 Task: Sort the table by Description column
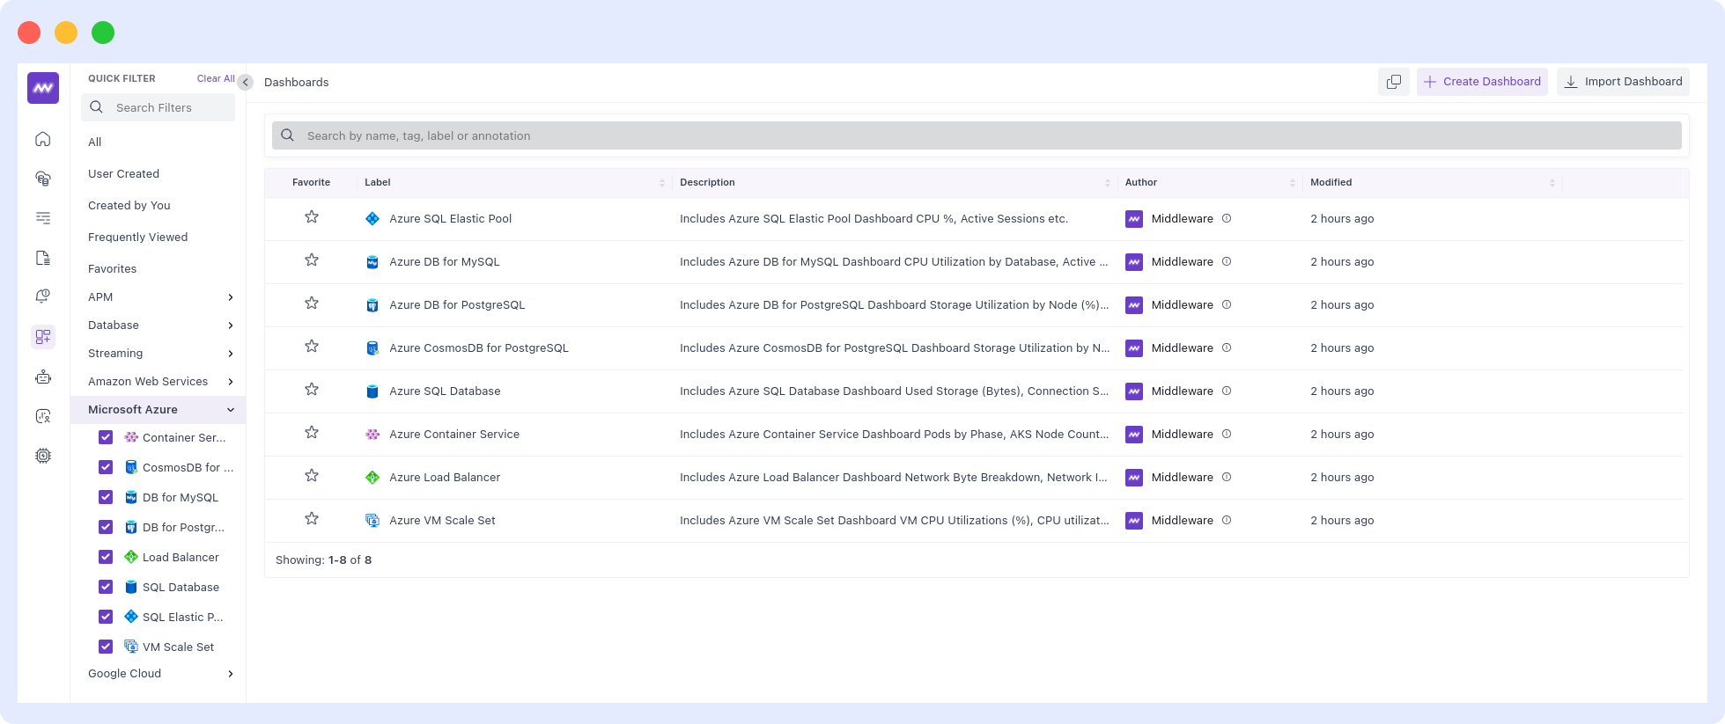[x=1108, y=183]
